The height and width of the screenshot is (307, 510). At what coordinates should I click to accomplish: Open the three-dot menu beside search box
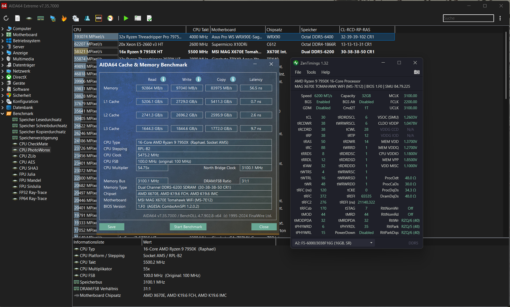500,18
